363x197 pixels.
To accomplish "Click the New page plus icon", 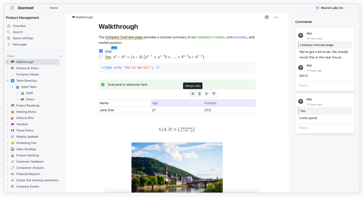I will 8,44.
